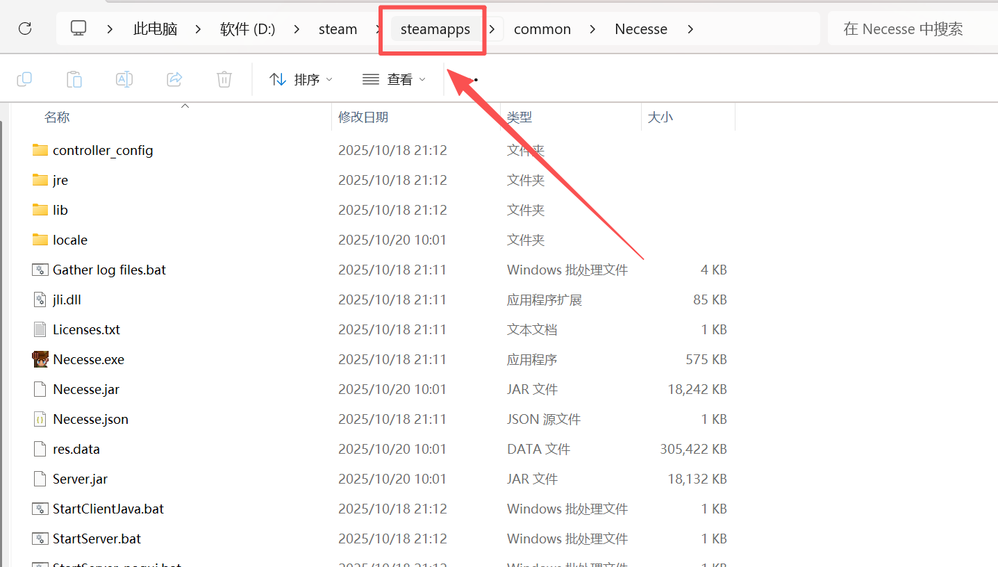
Task: Open the 查看 view dropdown
Action: (394, 80)
